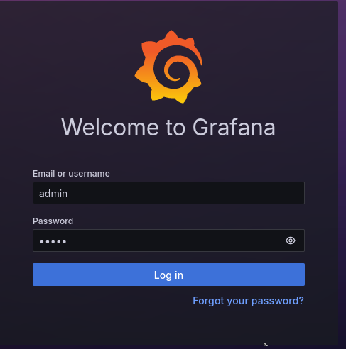Click the Welcome to Grafana heading
This screenshot has height=349, width=346.
click(x=168, y=127)
